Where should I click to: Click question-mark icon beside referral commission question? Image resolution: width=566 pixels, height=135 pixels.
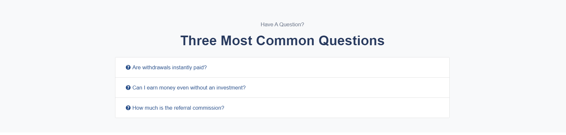[128, 108]
